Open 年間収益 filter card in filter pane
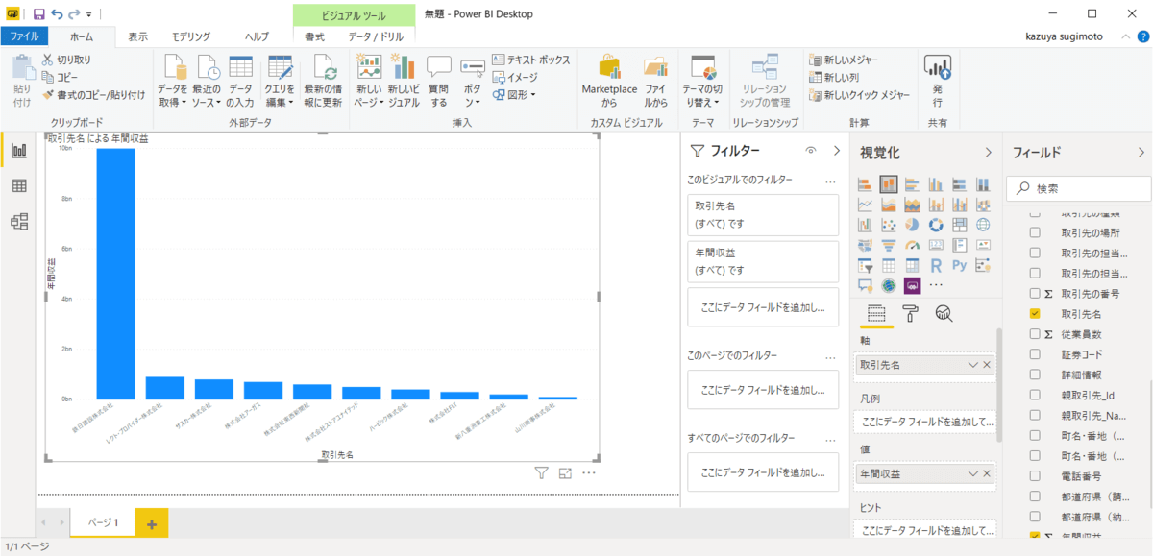Image resolution: width=1153 pixels, height=556 pixels. (763, 261)
